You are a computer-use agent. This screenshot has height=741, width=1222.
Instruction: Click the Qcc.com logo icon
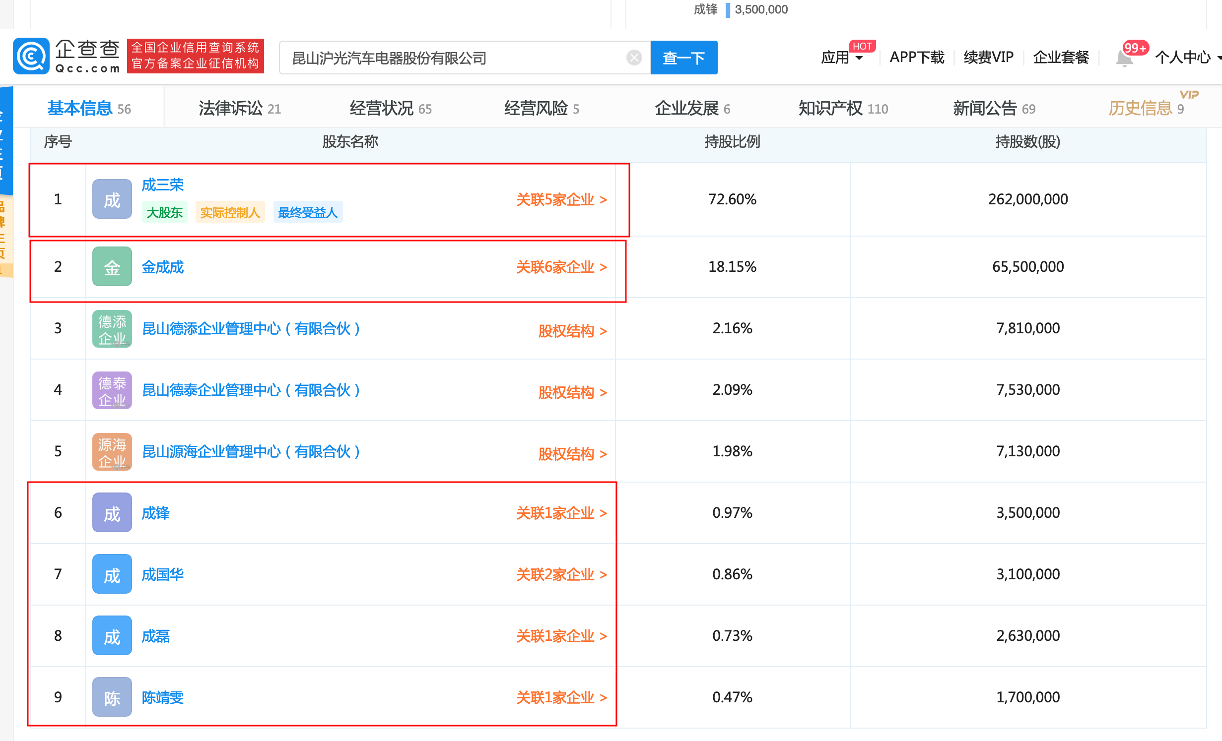[x=31, y=57]
